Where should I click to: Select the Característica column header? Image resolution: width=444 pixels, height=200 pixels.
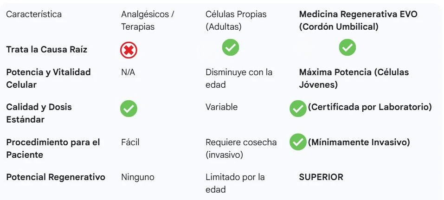pos(34,14)
